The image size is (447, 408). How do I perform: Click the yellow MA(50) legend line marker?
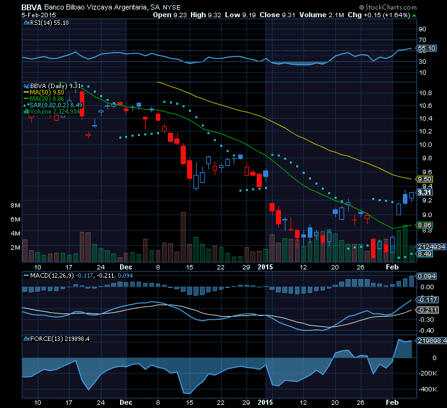click(26, 93)
